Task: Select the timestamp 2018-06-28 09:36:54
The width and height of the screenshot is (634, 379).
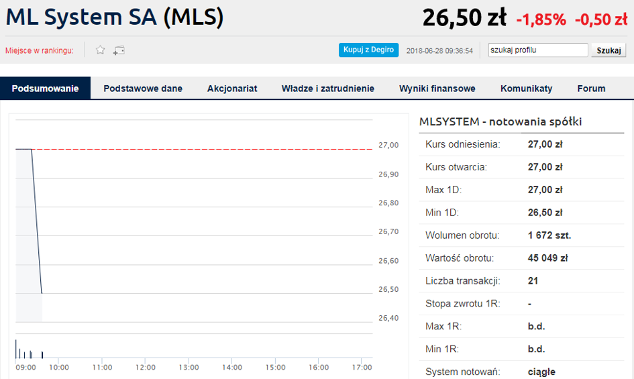Action: click(439, 50)
